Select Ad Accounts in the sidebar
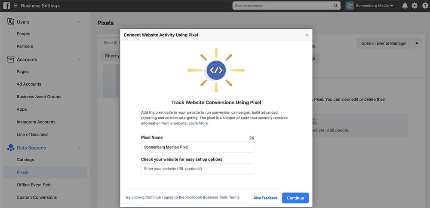The width and height of the screenshot is (430, 208). [29, 84]
